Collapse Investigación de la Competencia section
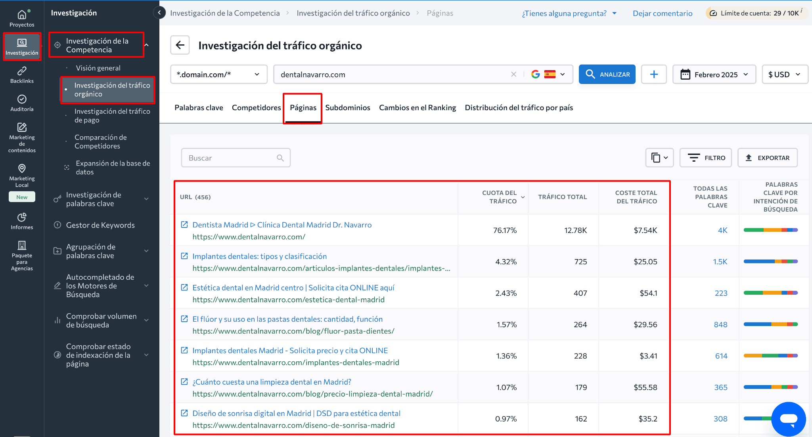The height and width of the screenshot is (437, 812). tap(146, 45)
